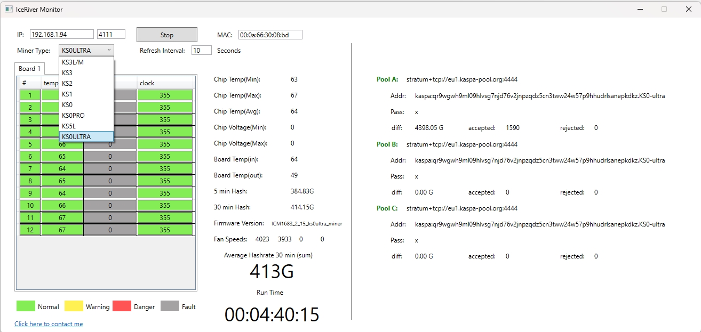
Task: Pick the highlighted KS0ULTRA option
Action: click(76, 137)
